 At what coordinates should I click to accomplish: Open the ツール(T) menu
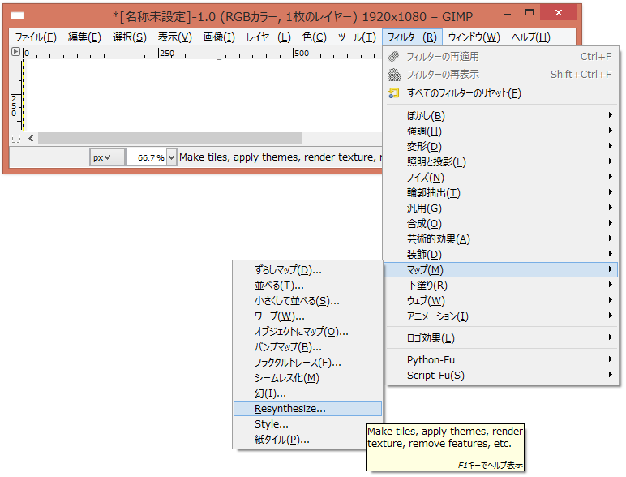click(x=357, y=37)
